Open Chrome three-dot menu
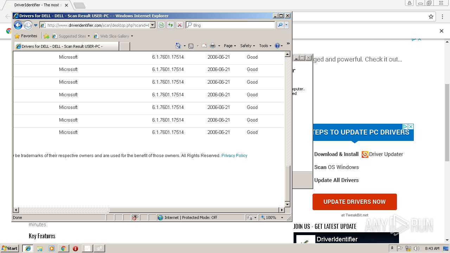Image resolution: width=450 pixels, height=253 pixels. (442, 17)
